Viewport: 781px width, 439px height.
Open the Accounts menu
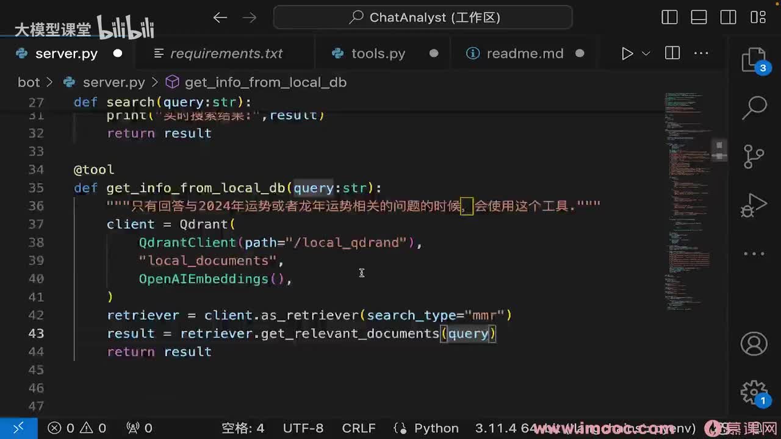(754, 344)
